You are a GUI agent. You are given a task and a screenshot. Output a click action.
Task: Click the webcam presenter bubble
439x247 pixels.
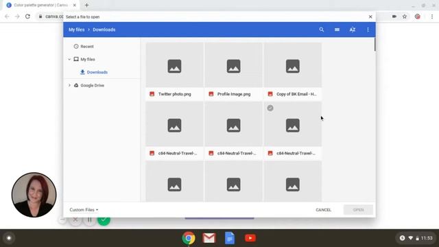point(34,195)
